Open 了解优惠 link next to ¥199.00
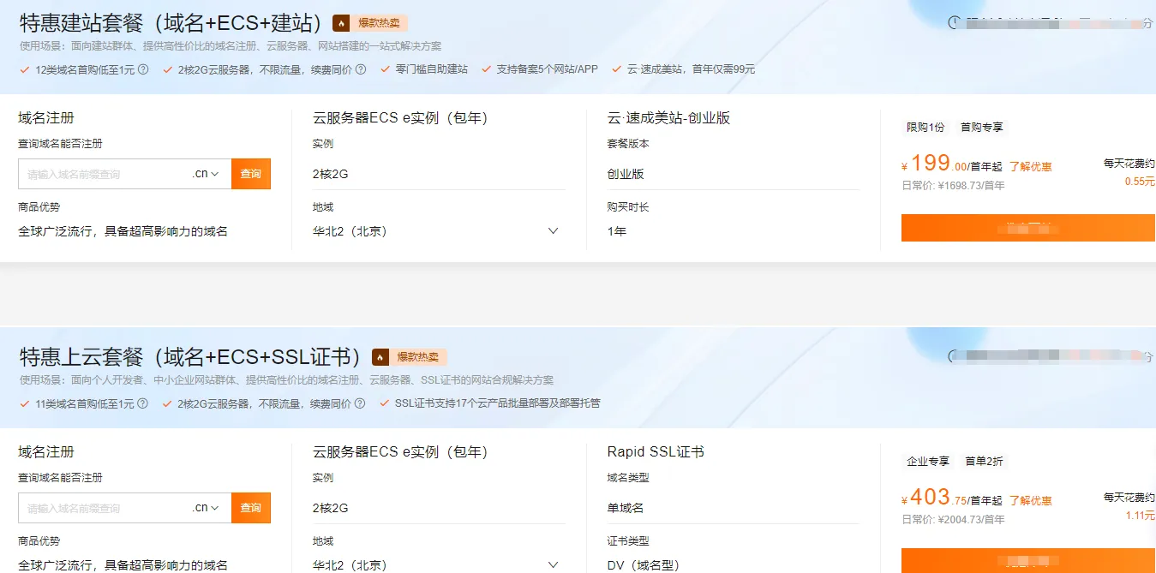 point(1030,167)
